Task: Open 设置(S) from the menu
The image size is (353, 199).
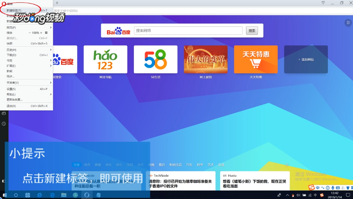Action: pyautogui.click(x=27, y=89)
